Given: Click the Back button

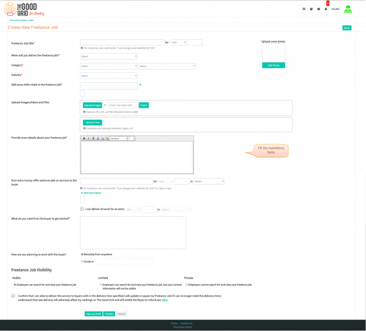Looking at the screenshot, I should (x=347, y=28).
